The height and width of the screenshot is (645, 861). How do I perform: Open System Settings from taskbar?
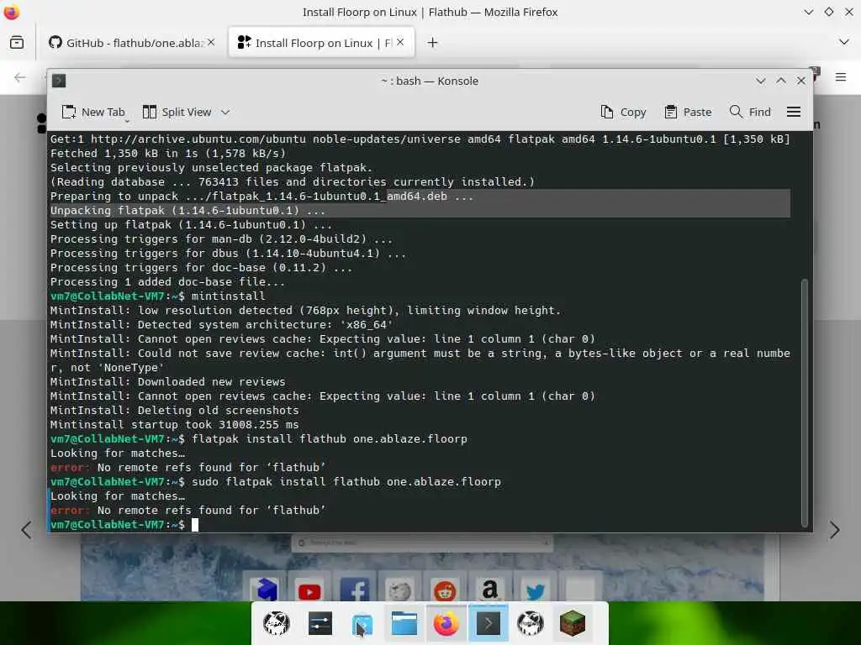[x=320, y=624]
